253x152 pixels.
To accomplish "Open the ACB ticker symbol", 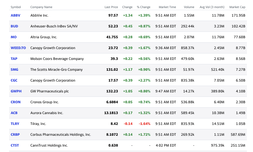I will 14,113.
